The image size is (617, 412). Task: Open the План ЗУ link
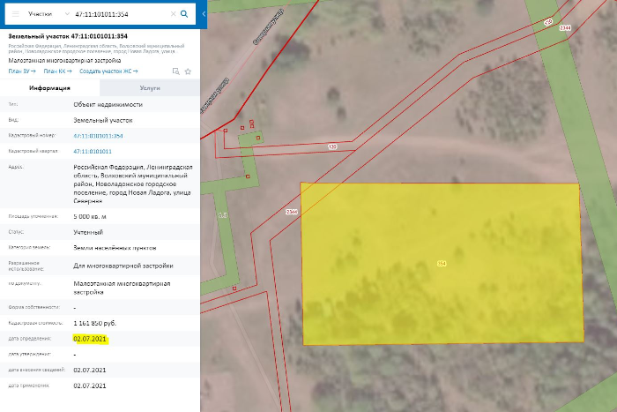[22, 71]
